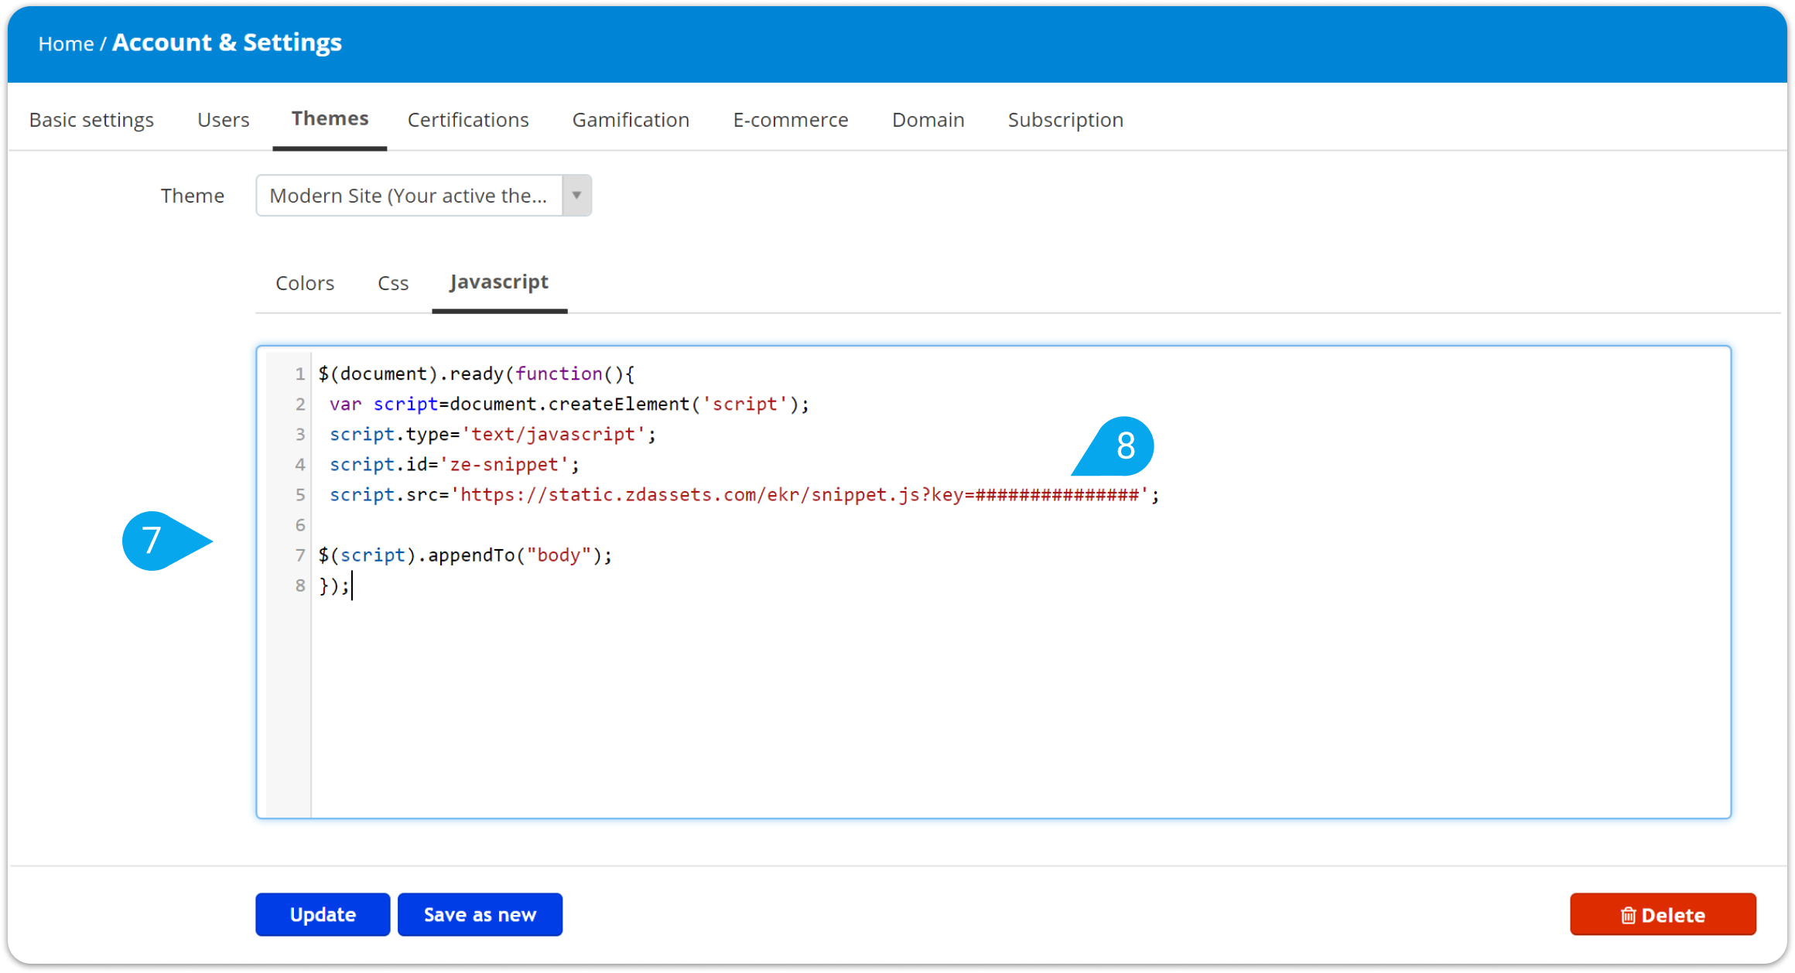Open the Modern Site theme selector

409,196
